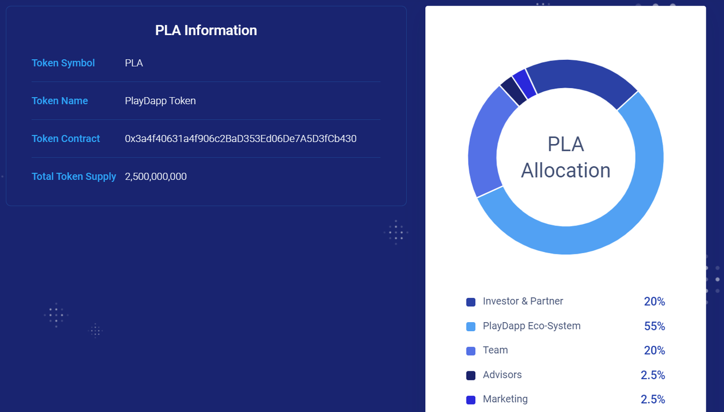Click the 'Team' legend label
This screenshot has height=412, width=724.
click(x=495, y=350)
